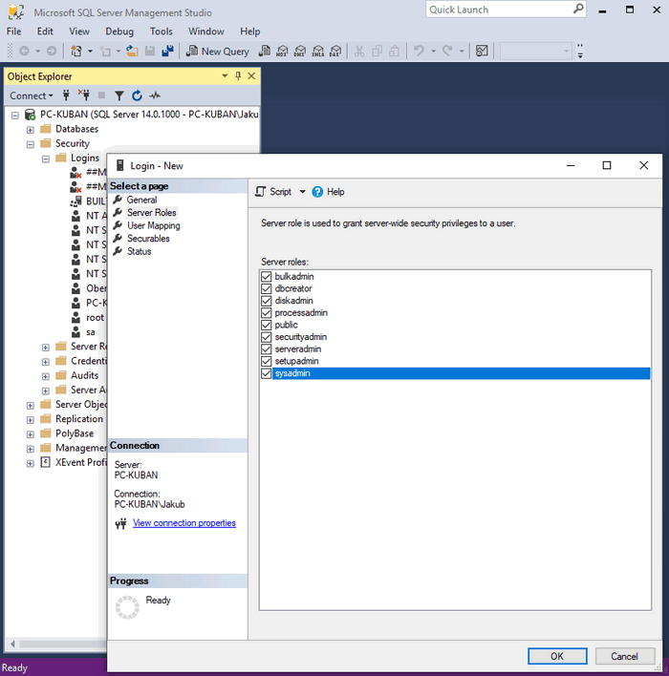The height and width of the screenshot is (676, 669).
Task: Expand the Databases tree node
Action: [31, 129]
